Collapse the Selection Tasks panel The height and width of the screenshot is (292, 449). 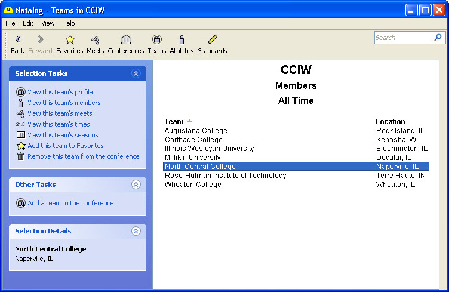coord(136,73)
